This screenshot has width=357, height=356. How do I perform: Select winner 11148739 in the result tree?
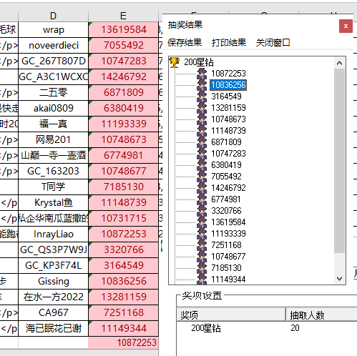tap(228, 131)
